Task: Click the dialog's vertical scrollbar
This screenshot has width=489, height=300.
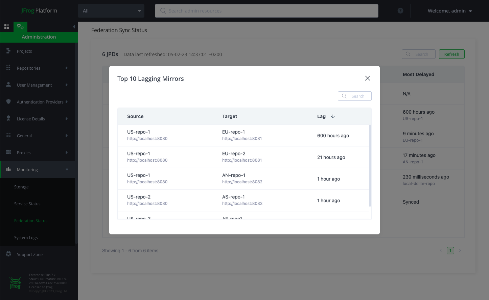Action: click(370, 166)
